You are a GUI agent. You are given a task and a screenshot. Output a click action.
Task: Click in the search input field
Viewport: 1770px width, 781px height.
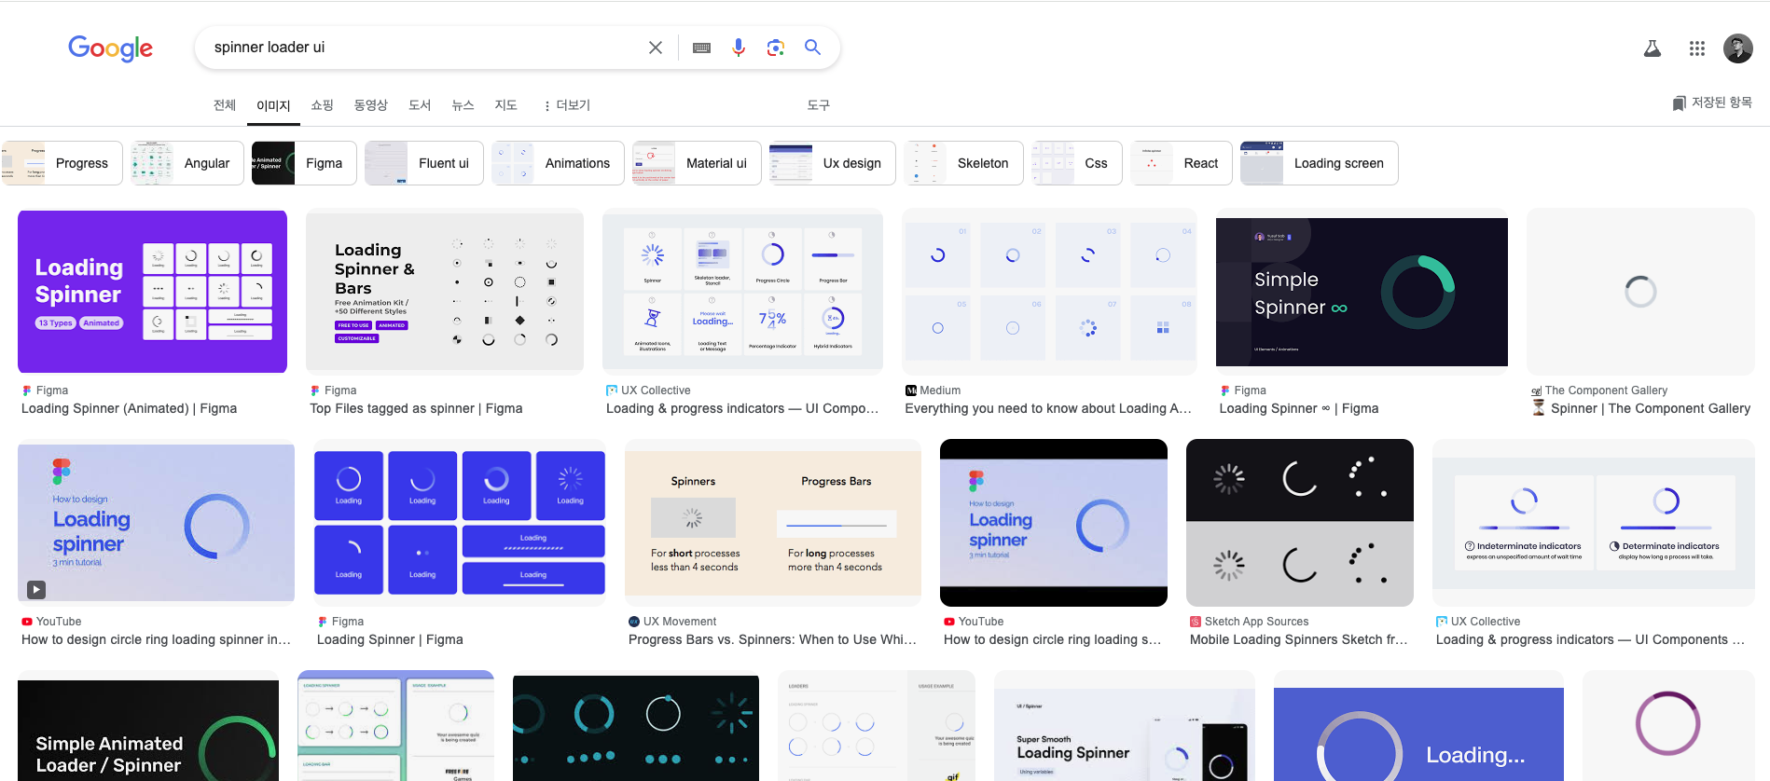point(424,48)
